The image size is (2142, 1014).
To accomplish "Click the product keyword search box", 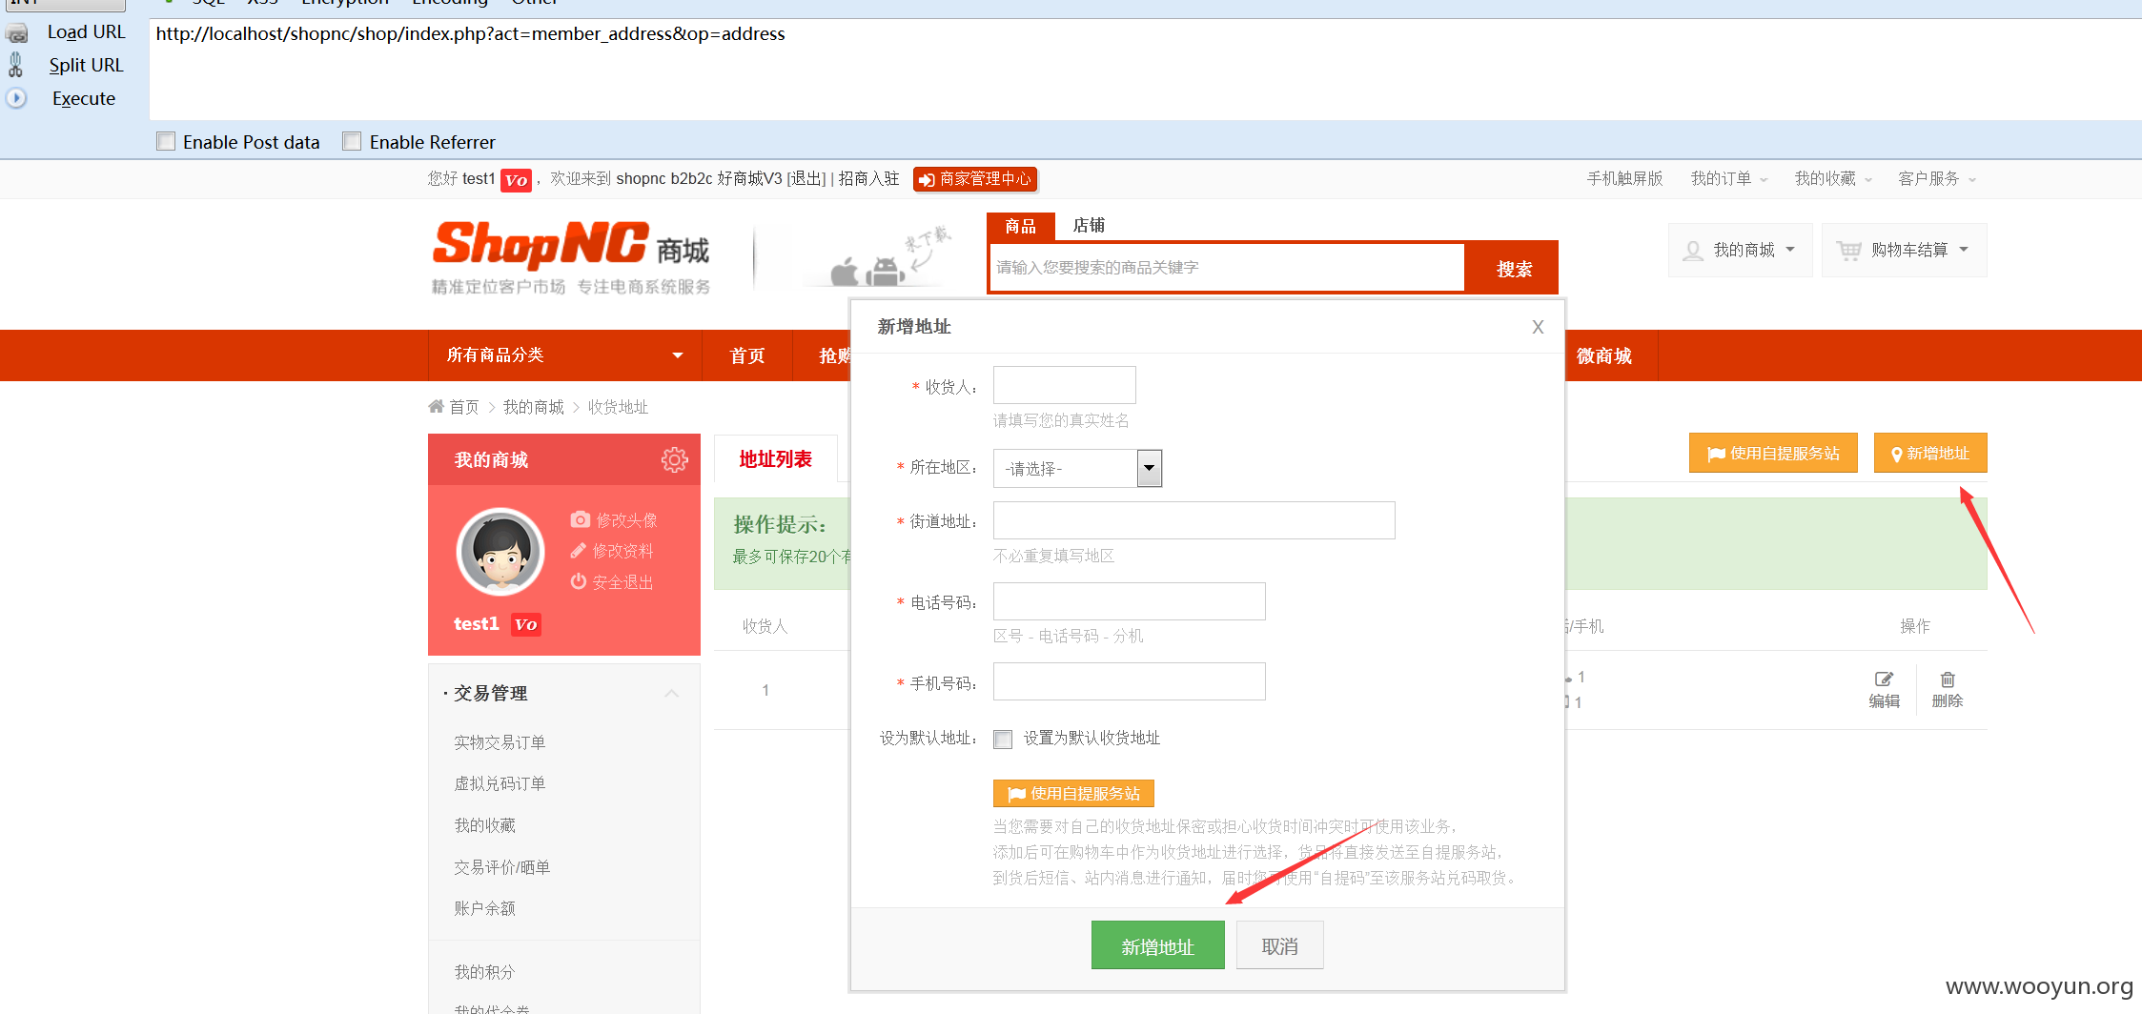I will [x=1227, y=268].
